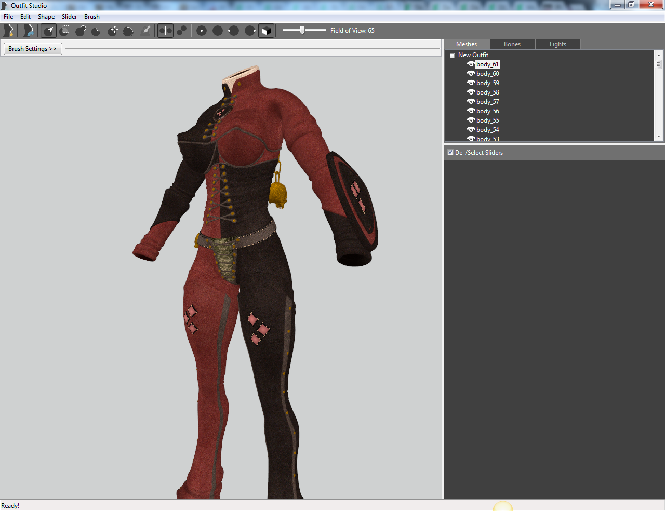This screenshot has height=511, width=665.
Task: Choose the Mask brush with dotted square
Action: pos(65,31)
